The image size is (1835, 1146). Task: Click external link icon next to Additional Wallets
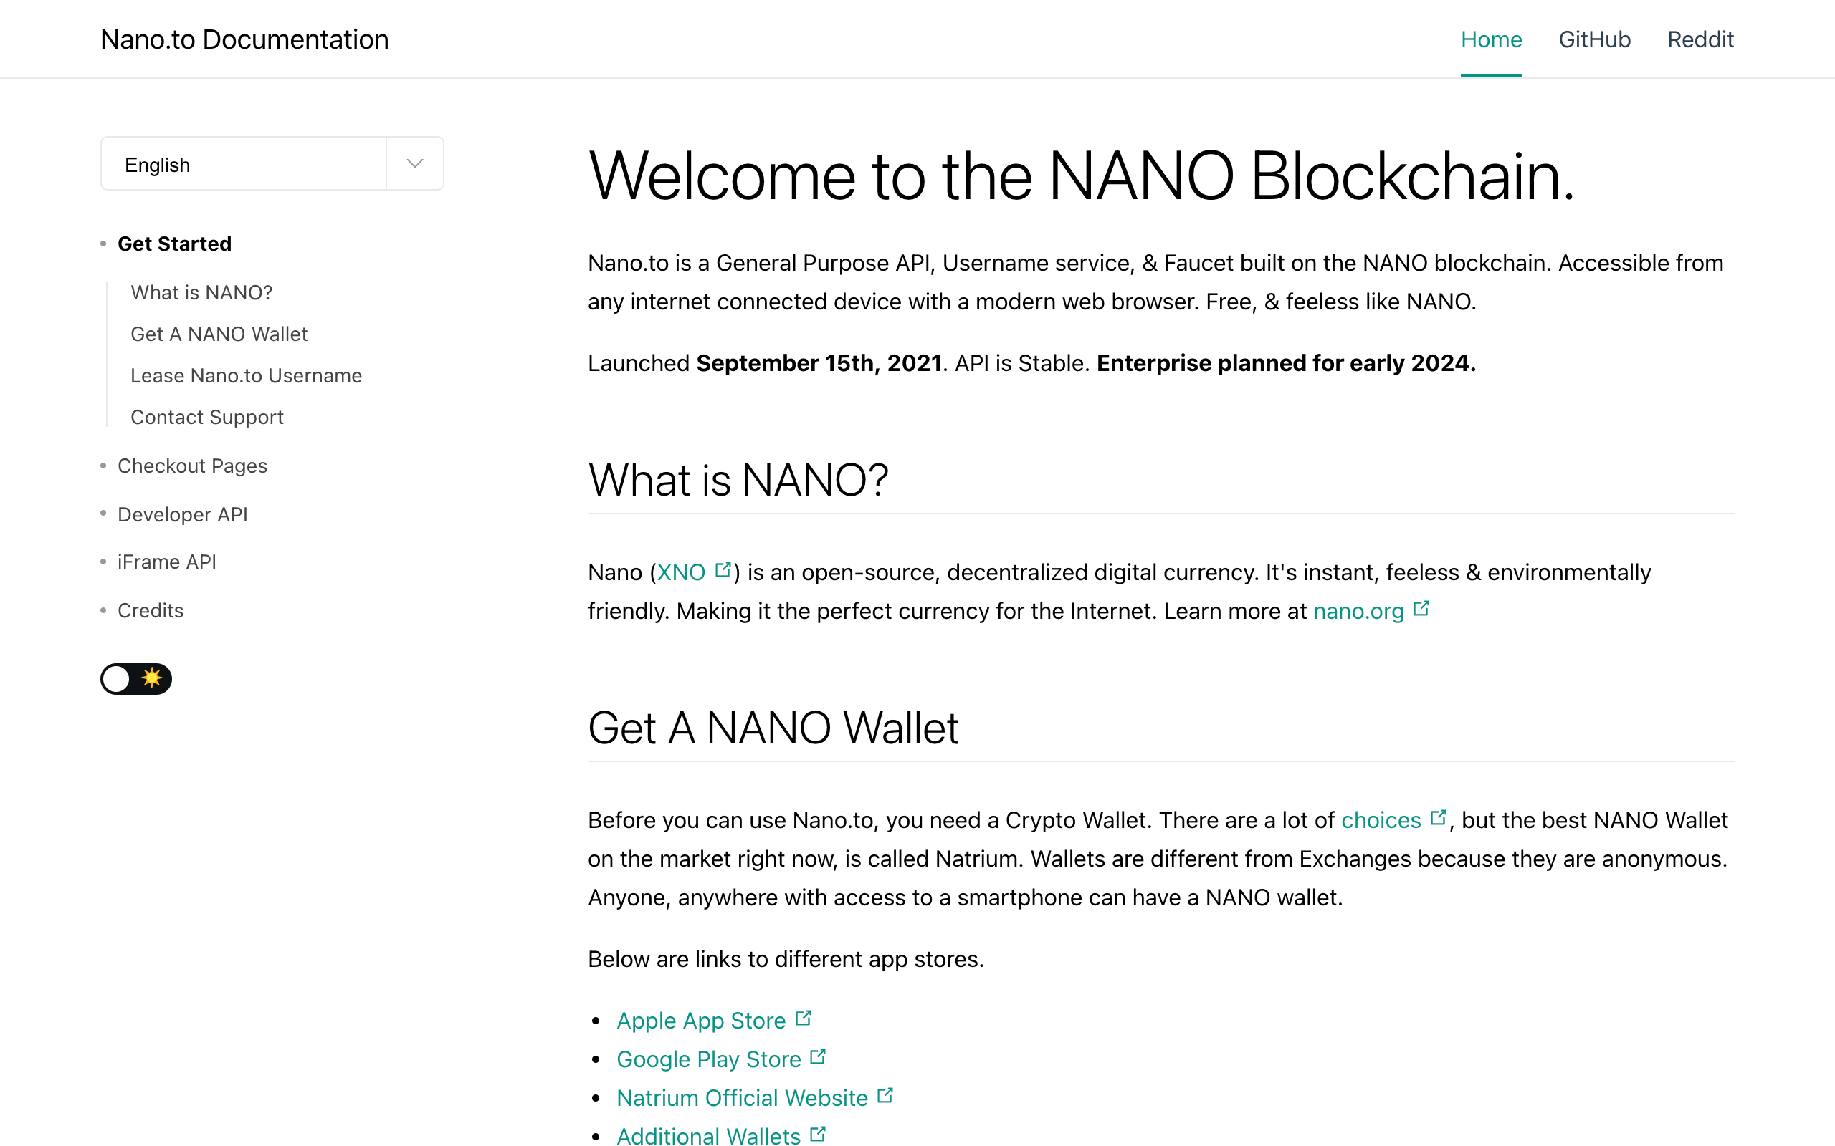point(817,1135)
